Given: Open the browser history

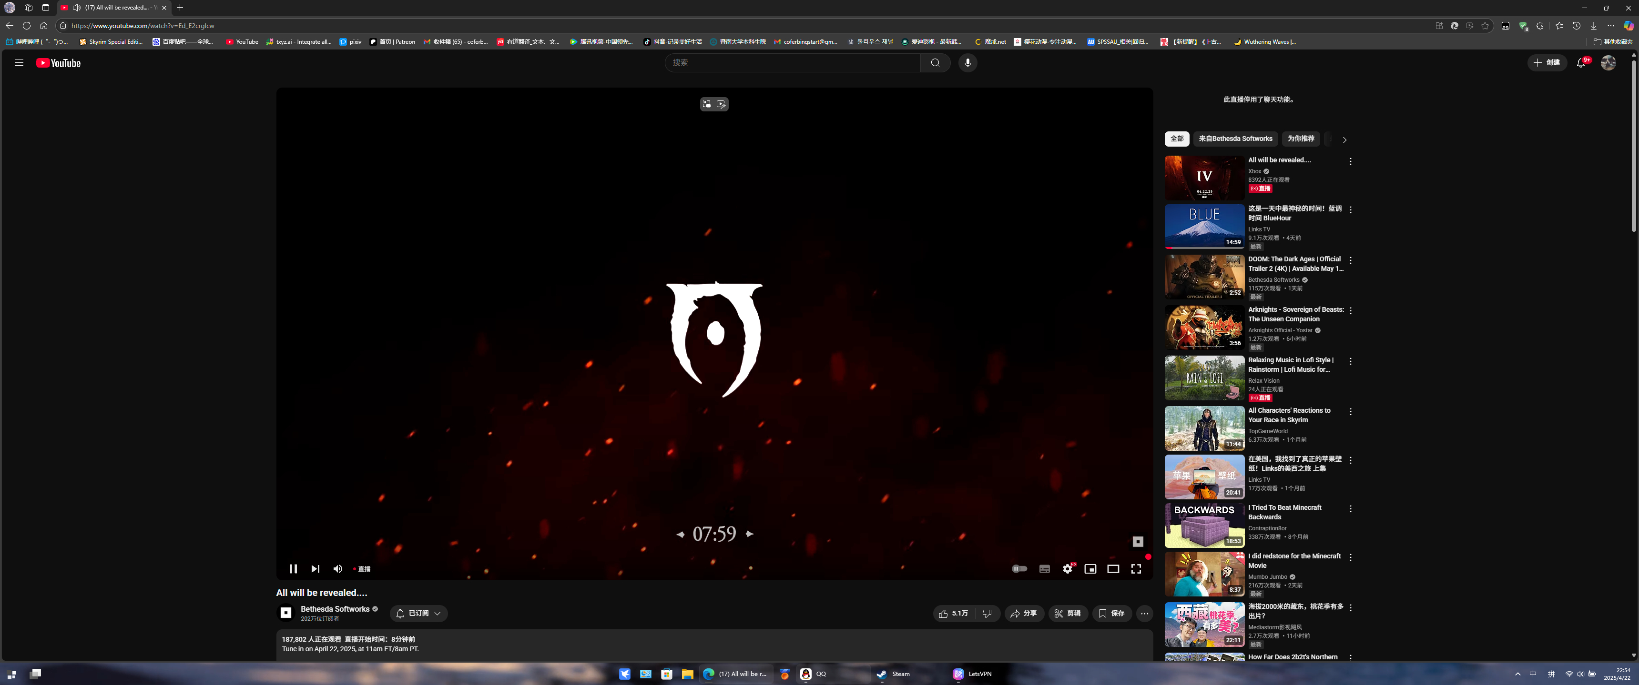Looking at the screenshot, I should tap(1576, 25).
